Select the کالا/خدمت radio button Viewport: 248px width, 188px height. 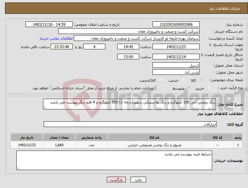(x=161, y=80)
